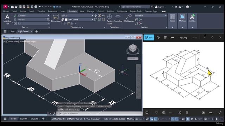This screenshot has height=126, width=225.
Task: Switch to the Parametric ribbon tab
Action: (x=53, y=11)
